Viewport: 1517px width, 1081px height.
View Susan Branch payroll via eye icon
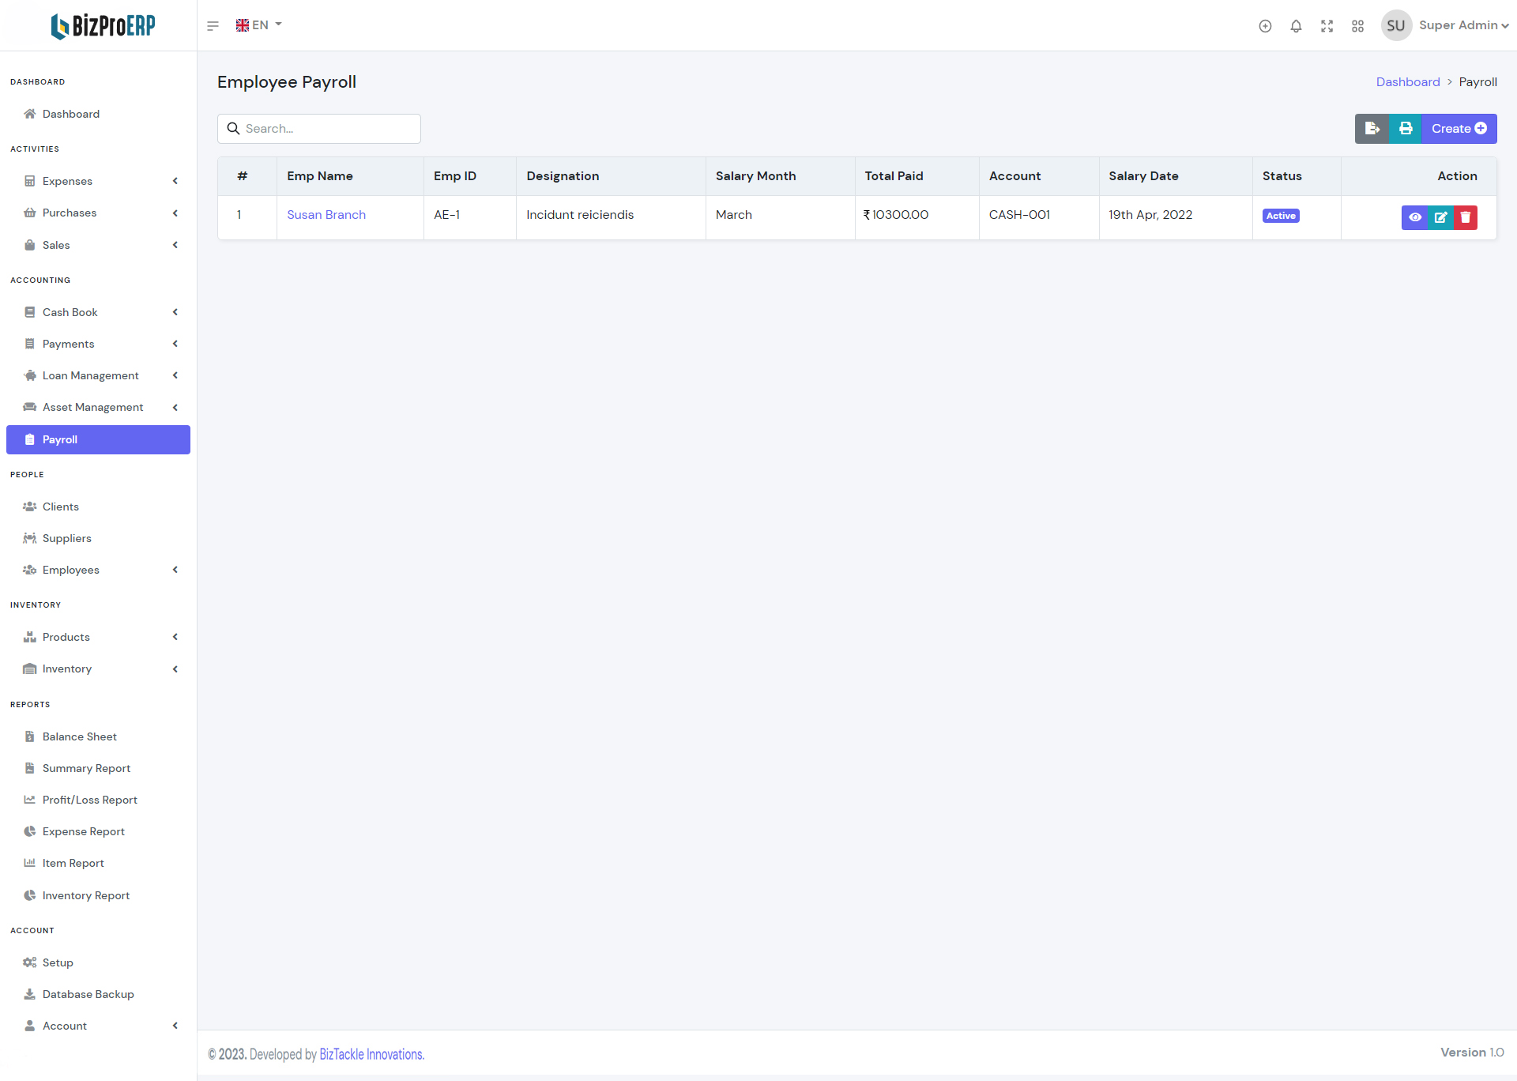pyautogui.click(x=1415, y=217)
